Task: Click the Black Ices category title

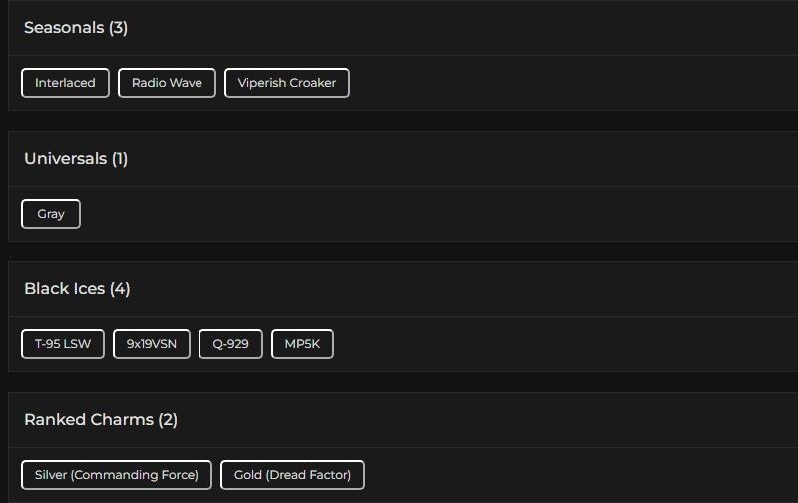Action: click(77, 289)
